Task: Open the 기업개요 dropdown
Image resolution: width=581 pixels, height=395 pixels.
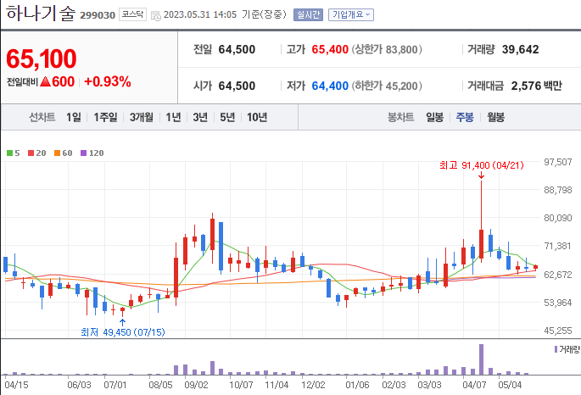Action: pos(351,14)
